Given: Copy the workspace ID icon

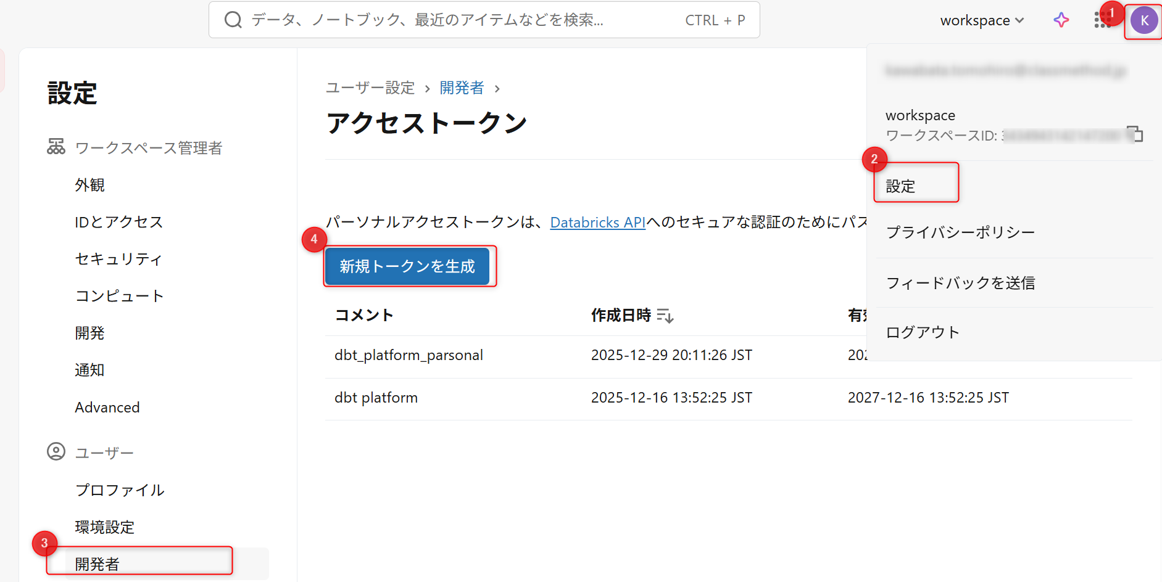Looking at the screenshot, I should tap(1135, 134).
